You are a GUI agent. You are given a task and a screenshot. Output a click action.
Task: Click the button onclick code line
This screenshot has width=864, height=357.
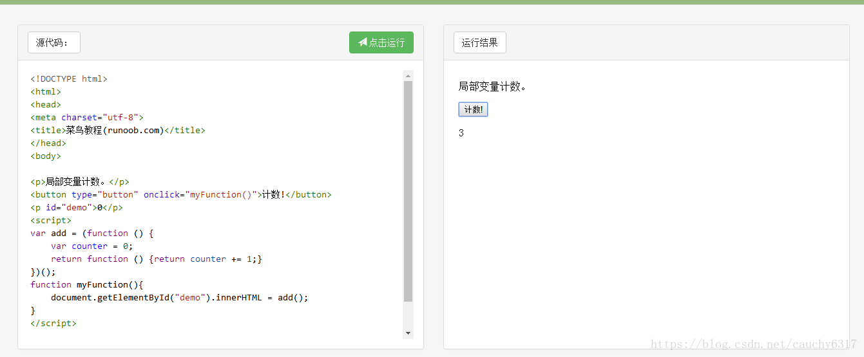[181, 195]
